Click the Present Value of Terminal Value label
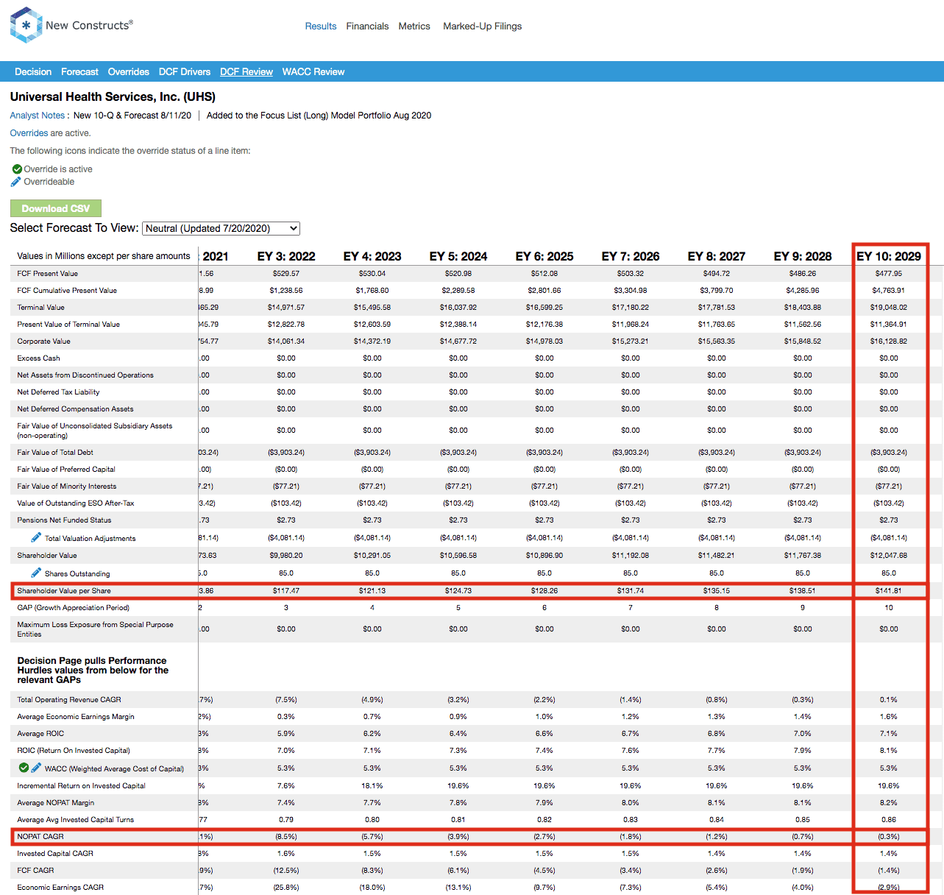944x895 pixels. point(68,325)
